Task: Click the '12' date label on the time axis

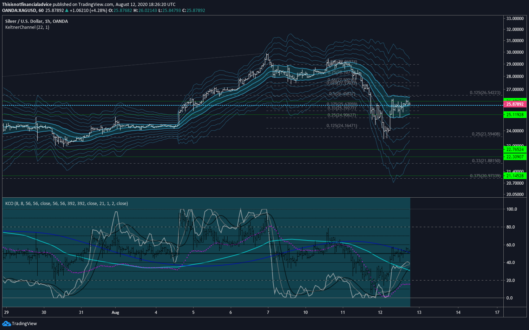Action: pyautogui.click(x=380, y=312)
